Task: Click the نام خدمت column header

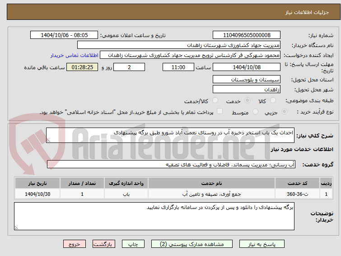Action: pos(211,183)
